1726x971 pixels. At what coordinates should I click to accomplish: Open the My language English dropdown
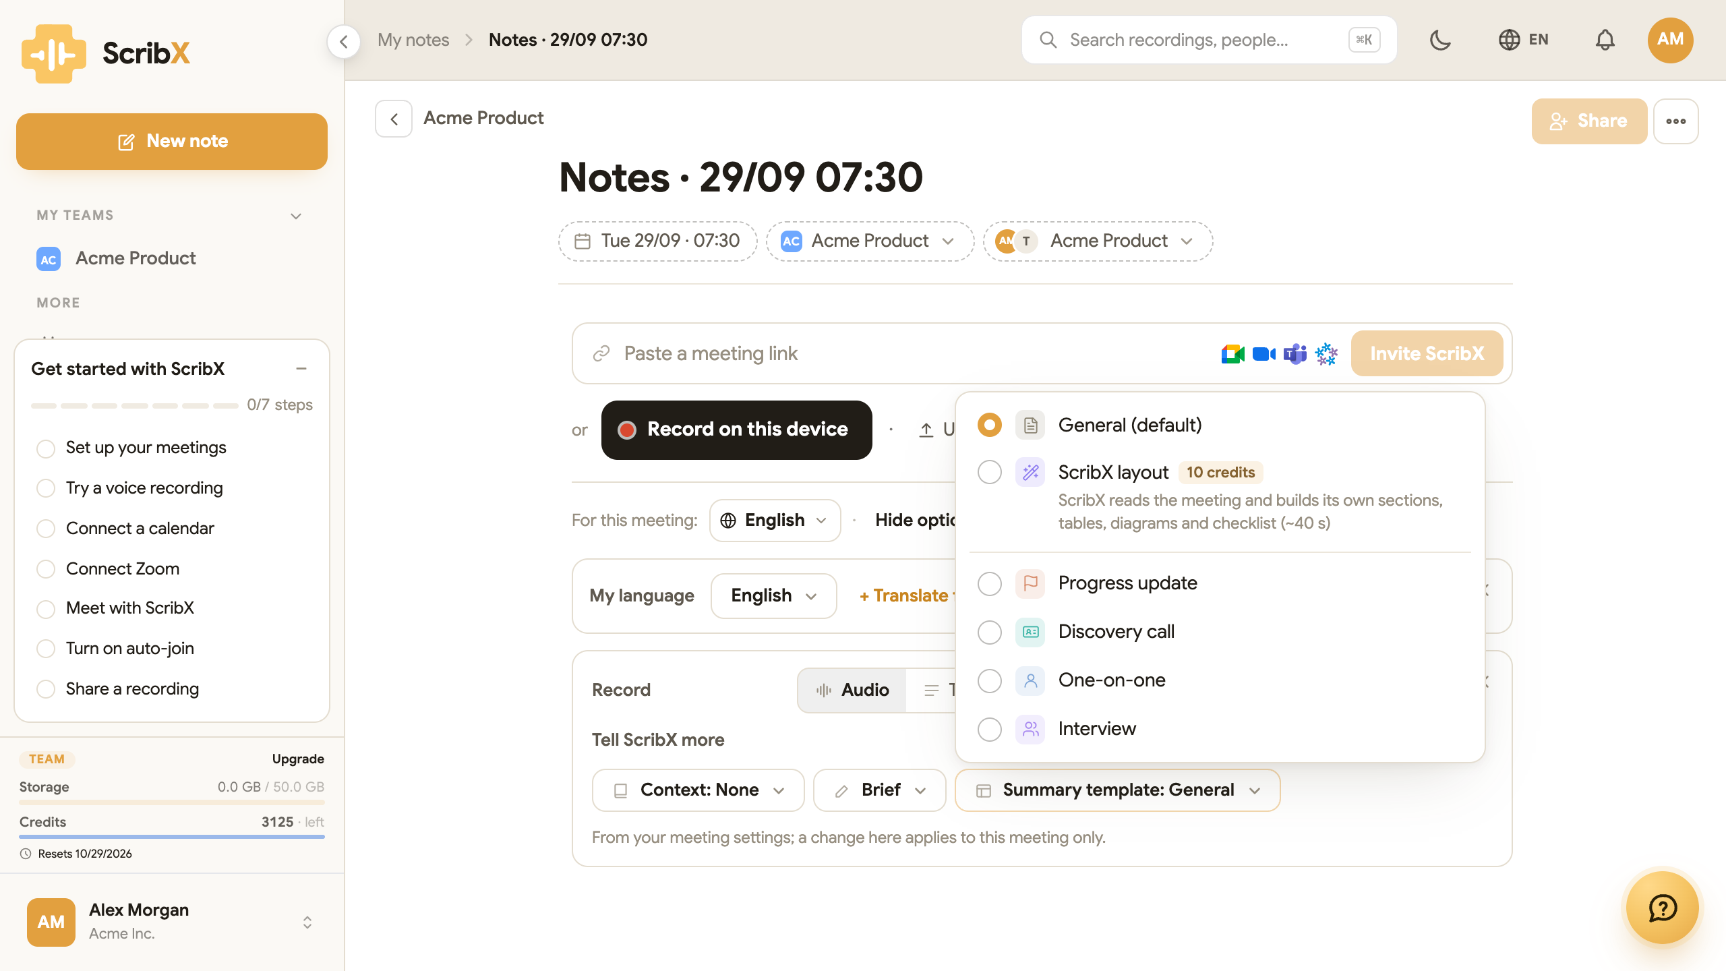pos(774,596)
